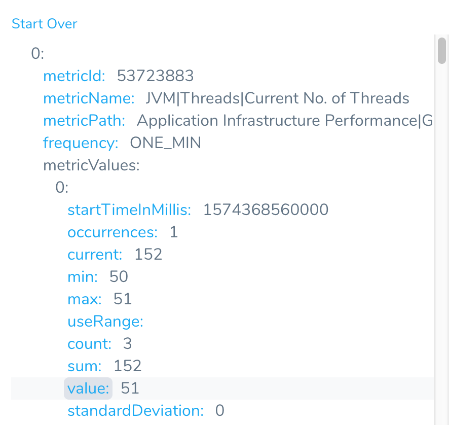Collapse the top-level 0: node
The width and height of the screenshot is (449, 425).
(38, 54)
